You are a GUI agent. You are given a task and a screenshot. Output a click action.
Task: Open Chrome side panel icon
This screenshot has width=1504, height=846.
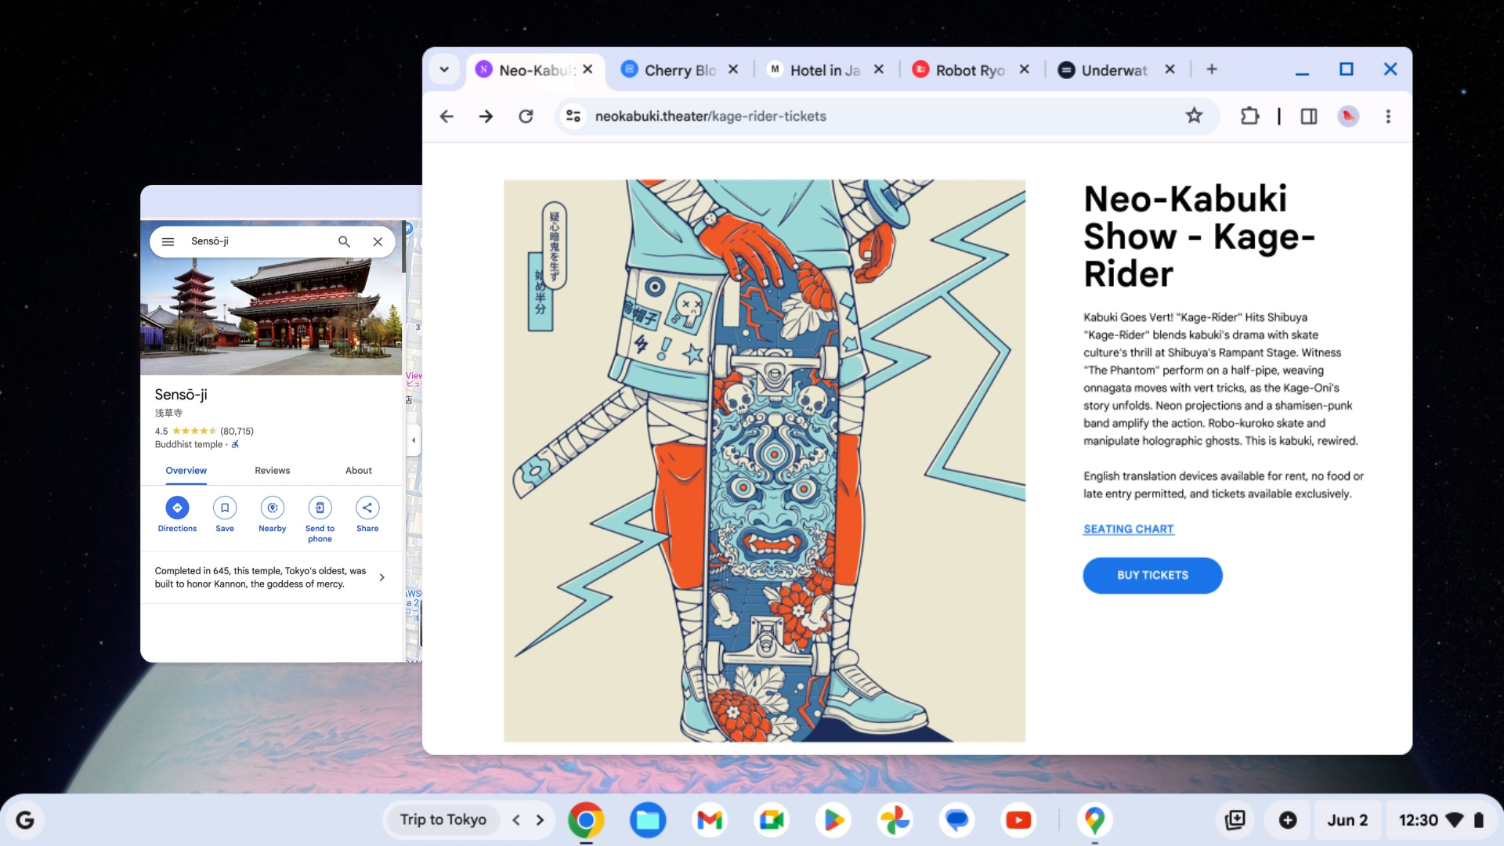(1309, 116)
